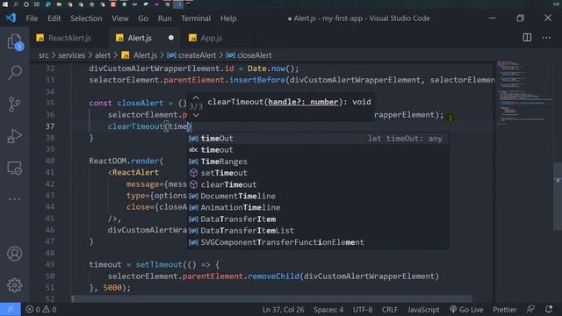Click the Prettier status bar item
The width and height of the screenshot is (562, 316).
coord(504,309)
